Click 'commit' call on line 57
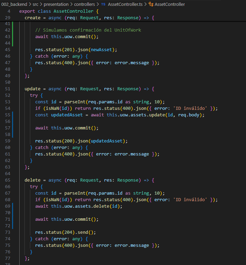Screen dimensions: 246x265 pyautogui.click(x=83, y=128)
